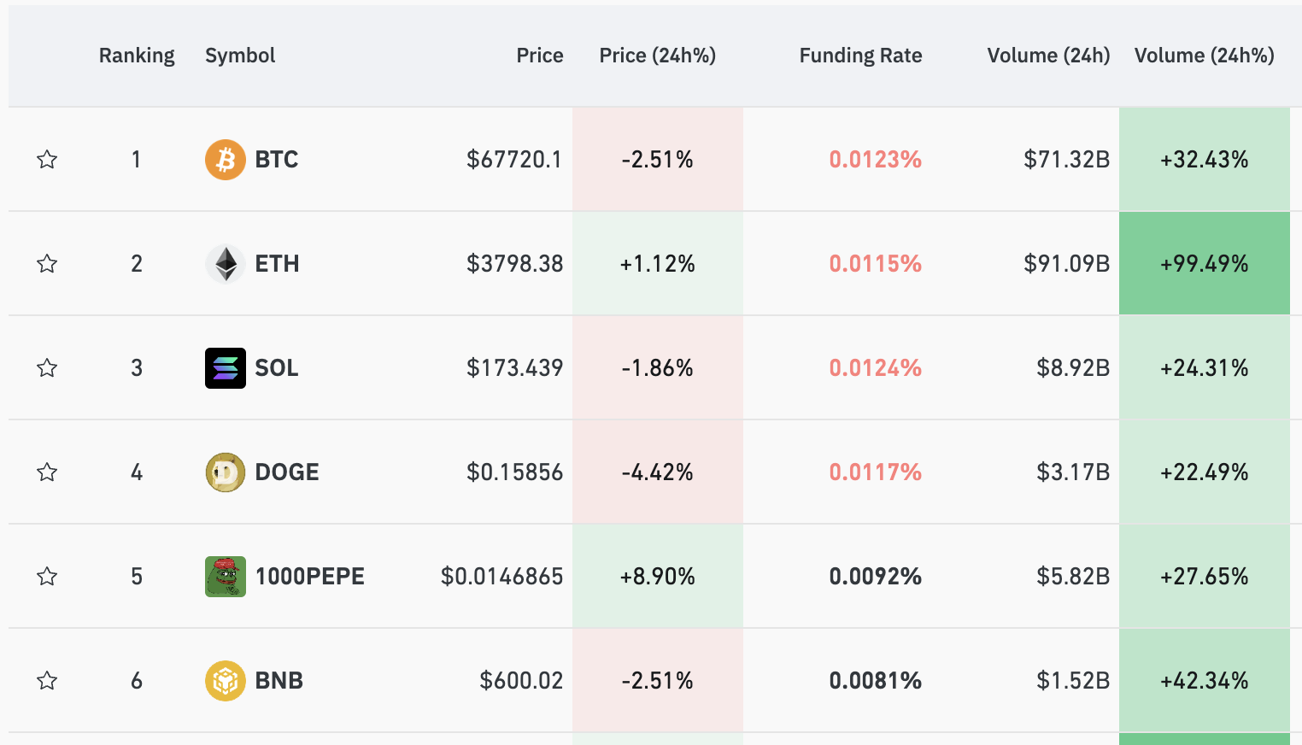Click the BNB coin logo icon
The height and width of the screenshot is (745, 1302).
pyautogui.click(x=226, y=681)
